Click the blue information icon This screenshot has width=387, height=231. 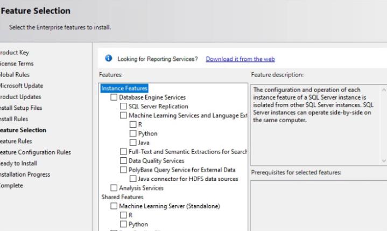(x=108, y=59)
